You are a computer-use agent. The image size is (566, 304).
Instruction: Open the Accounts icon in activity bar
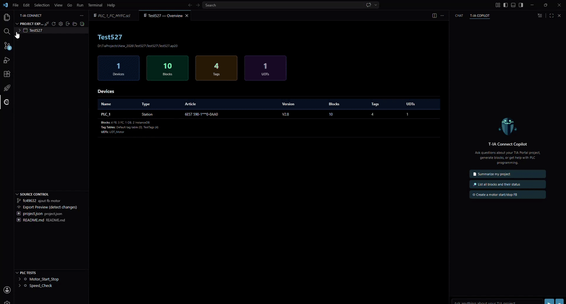click(x=7, y=290)
